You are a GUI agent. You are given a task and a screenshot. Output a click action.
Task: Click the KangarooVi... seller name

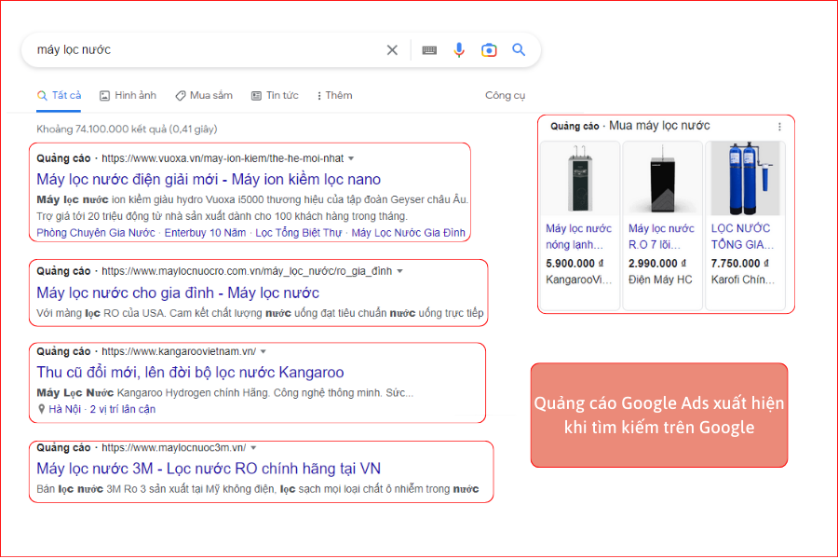click(579, 279)
